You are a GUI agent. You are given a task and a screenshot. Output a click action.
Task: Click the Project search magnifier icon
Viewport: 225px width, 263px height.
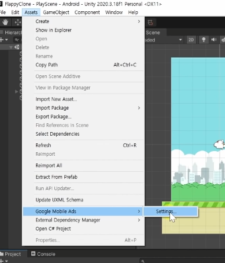(143, 261)
